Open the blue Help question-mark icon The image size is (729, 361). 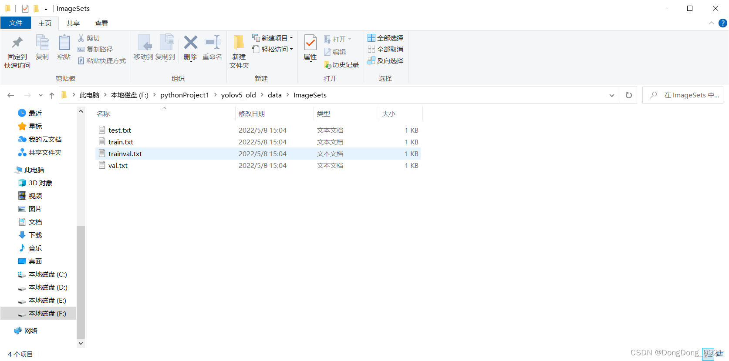(x=723, y=23)
